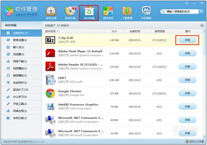The image size is (207, 145).
Task: Click the 软件卸载 sidebar heading
Action: click(x=11, y=25)
